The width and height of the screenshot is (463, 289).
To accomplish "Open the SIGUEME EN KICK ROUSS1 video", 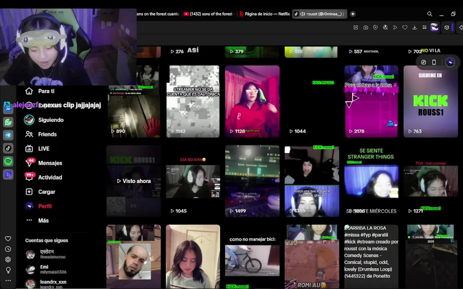I will pyautogui.click(x=430, y=102).
